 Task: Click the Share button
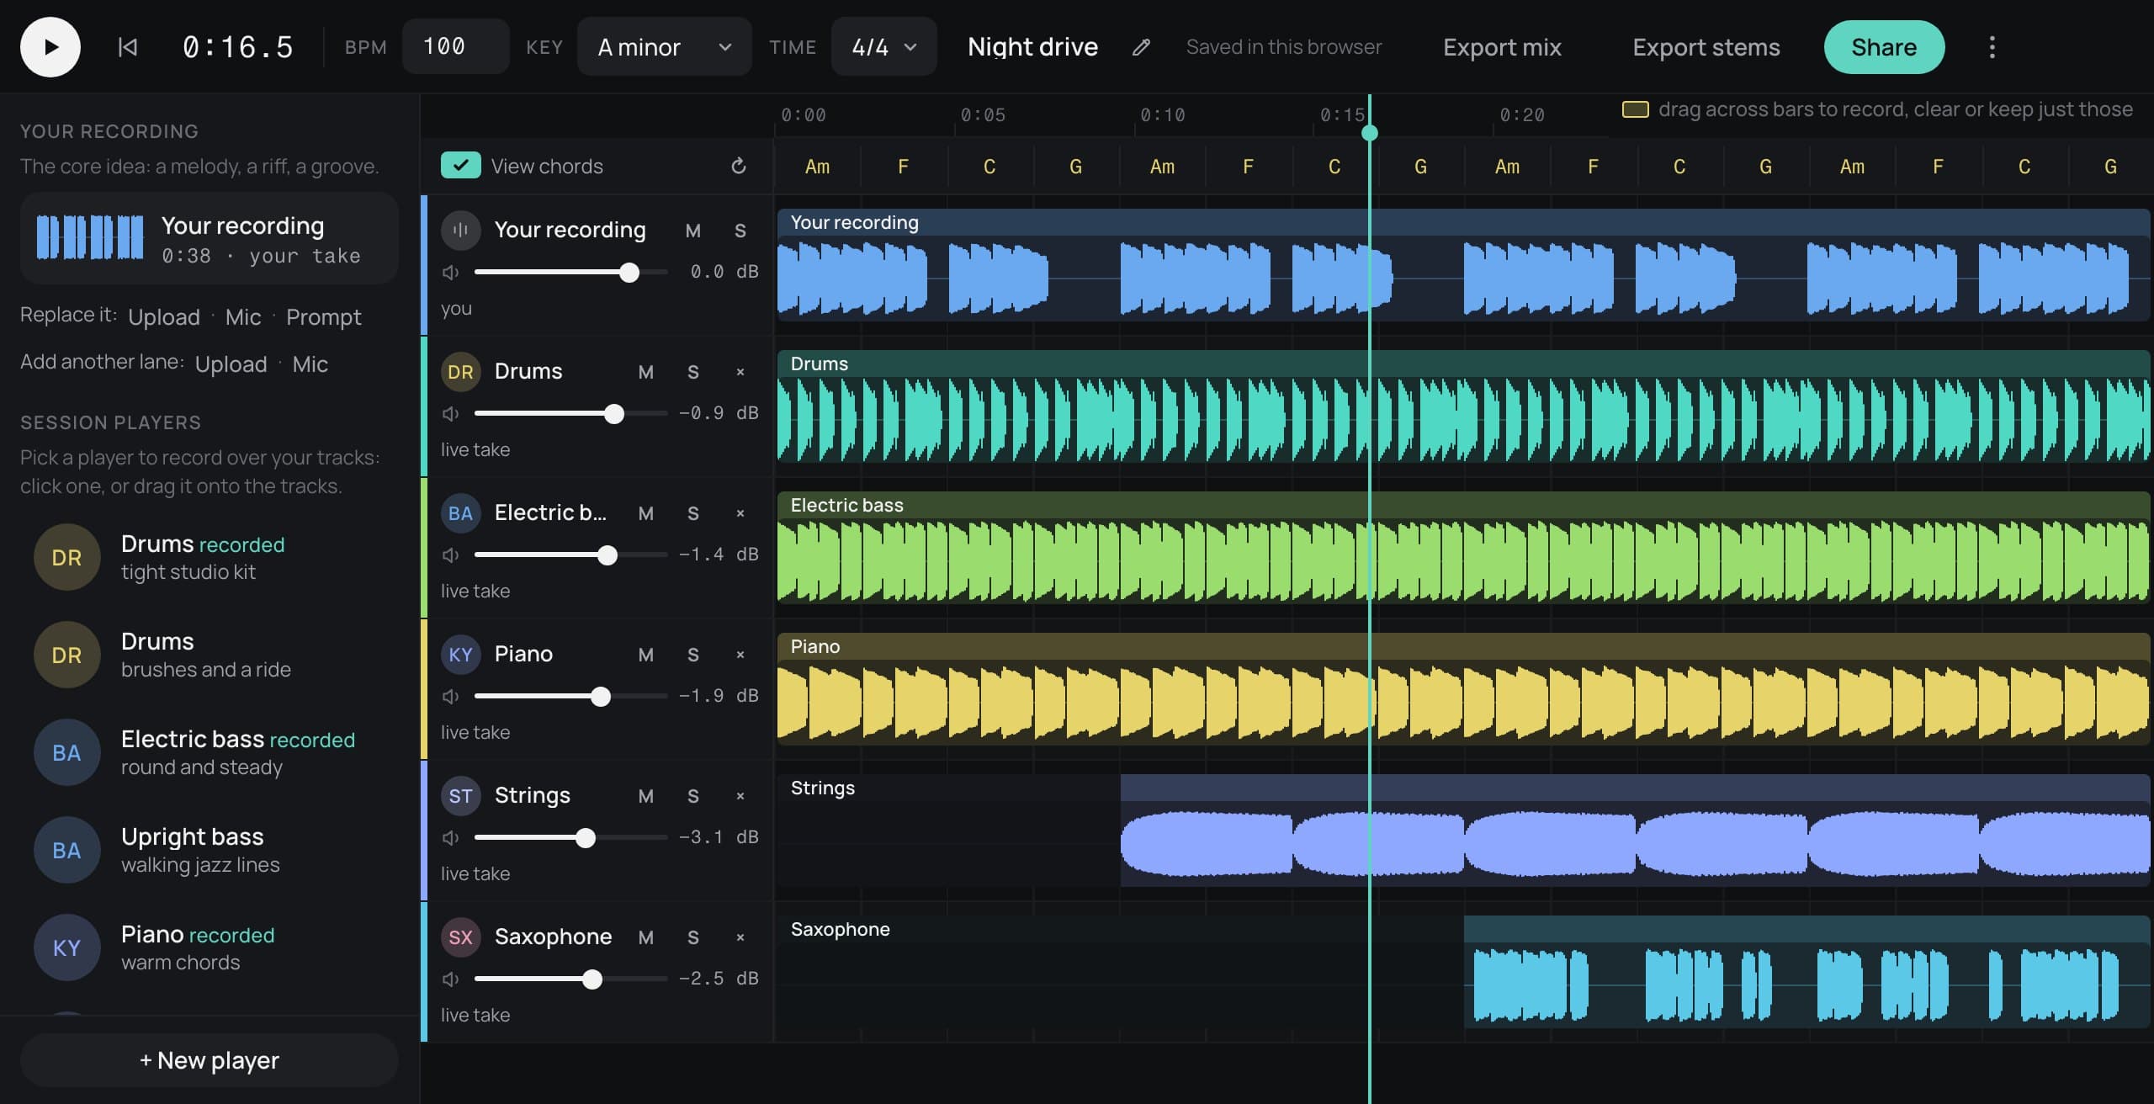click(1884, 47)
